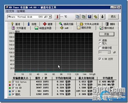Open options with the yellow tag icon
This screenshot has height=103, width=128.
[x=96, y=17]
